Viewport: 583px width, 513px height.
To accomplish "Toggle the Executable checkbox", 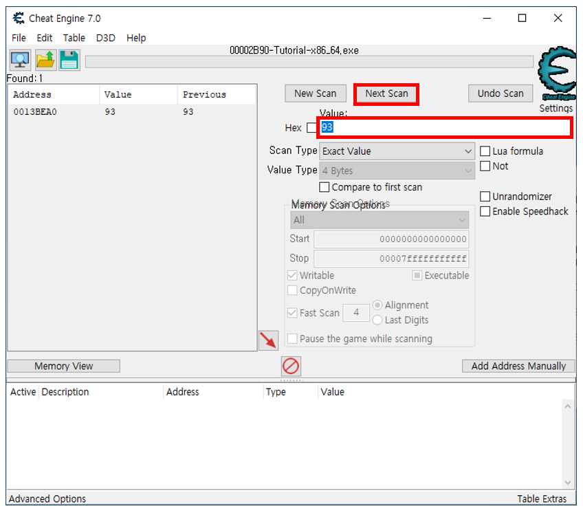I will [417, 275].
